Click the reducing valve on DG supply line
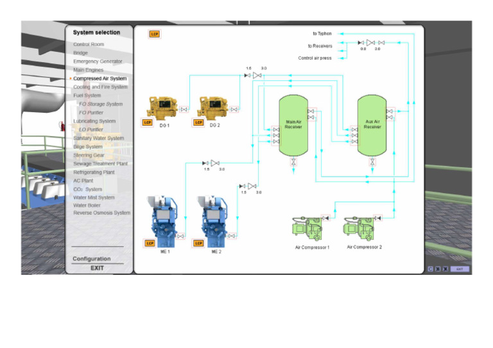493x348 pixels. [257, 76]
